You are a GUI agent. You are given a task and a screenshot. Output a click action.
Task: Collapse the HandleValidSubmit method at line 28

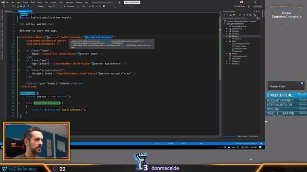(x=19, y=103)
